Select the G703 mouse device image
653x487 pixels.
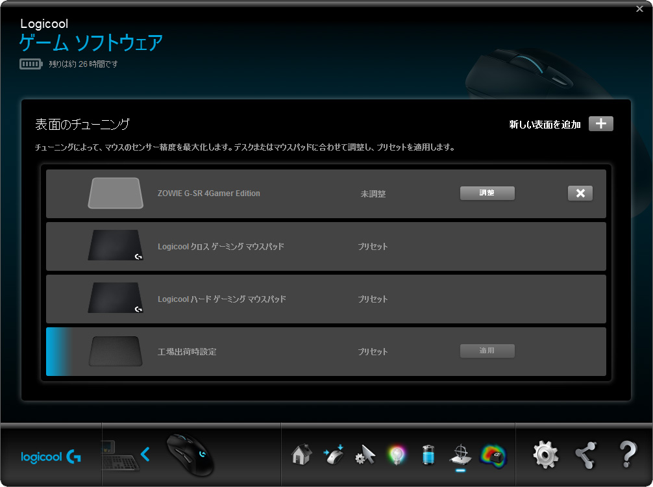click(190, 455)
